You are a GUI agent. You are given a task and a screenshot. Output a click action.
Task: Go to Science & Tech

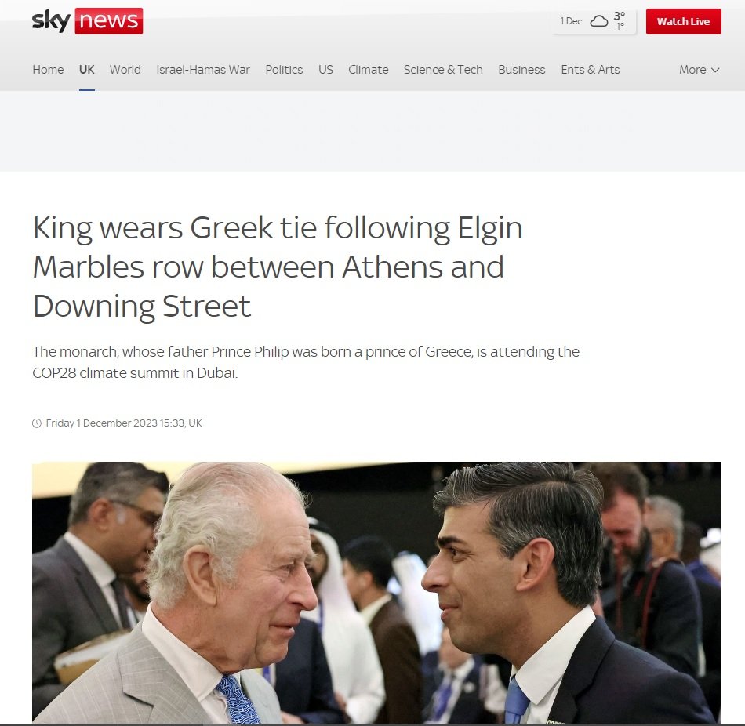443,69
